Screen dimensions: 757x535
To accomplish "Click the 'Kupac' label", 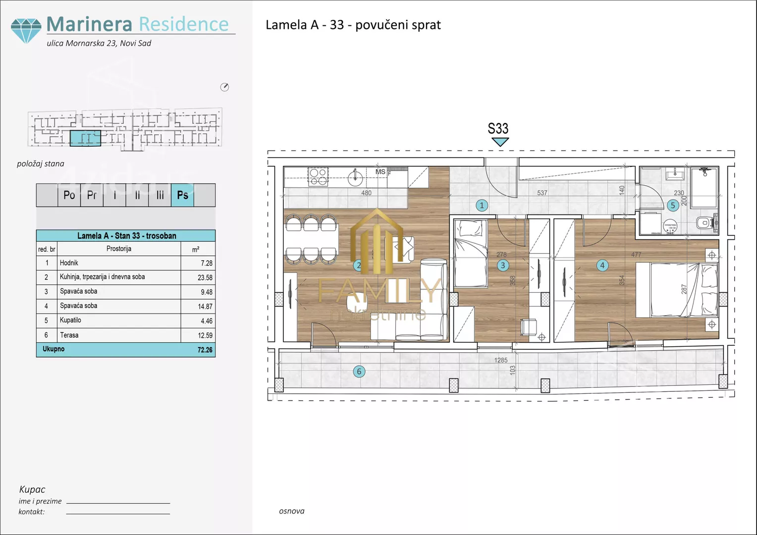I will [x=32, y=489].
